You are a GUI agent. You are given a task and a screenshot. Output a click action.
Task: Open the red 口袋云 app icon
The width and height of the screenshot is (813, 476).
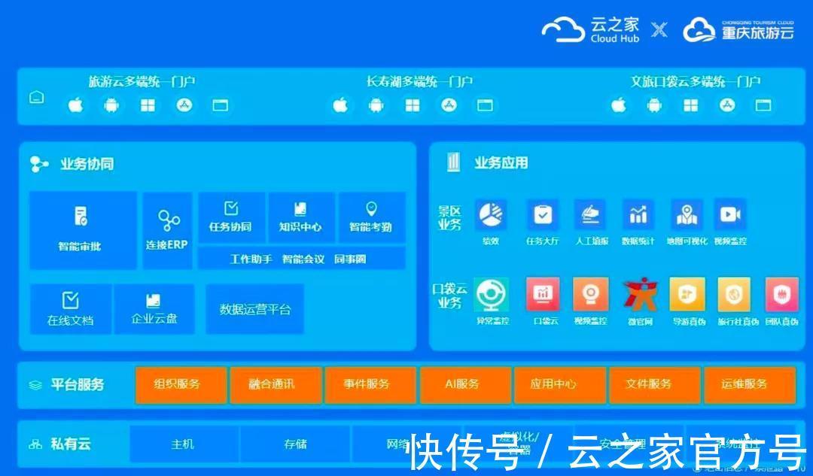pos(543,295)
